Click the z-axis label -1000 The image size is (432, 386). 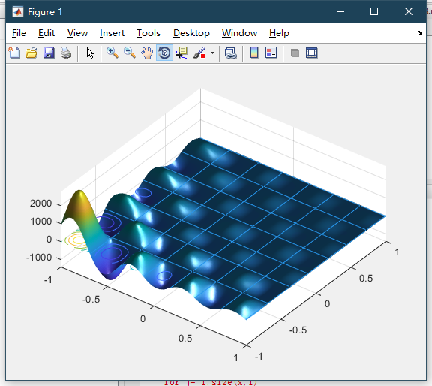coord(39,258)
